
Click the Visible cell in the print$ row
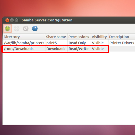coord(100,43)
